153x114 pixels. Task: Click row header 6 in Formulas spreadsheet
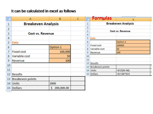[88, 42]
